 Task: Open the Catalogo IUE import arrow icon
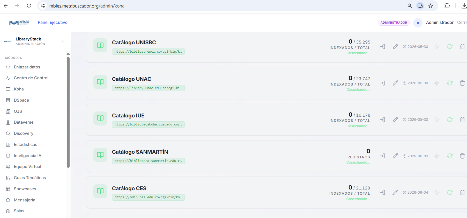tap(382, 120)
